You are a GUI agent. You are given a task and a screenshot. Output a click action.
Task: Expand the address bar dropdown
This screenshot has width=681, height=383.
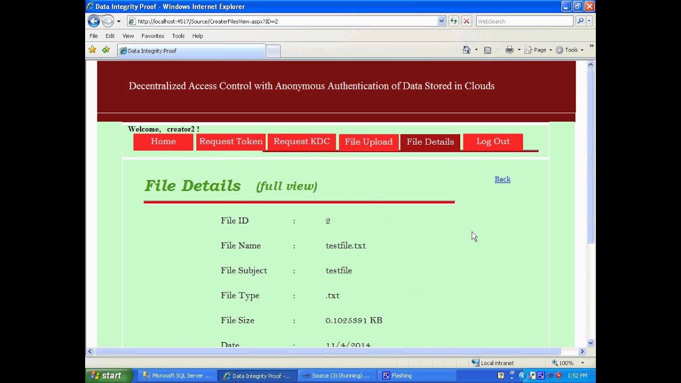click(442, 21)
